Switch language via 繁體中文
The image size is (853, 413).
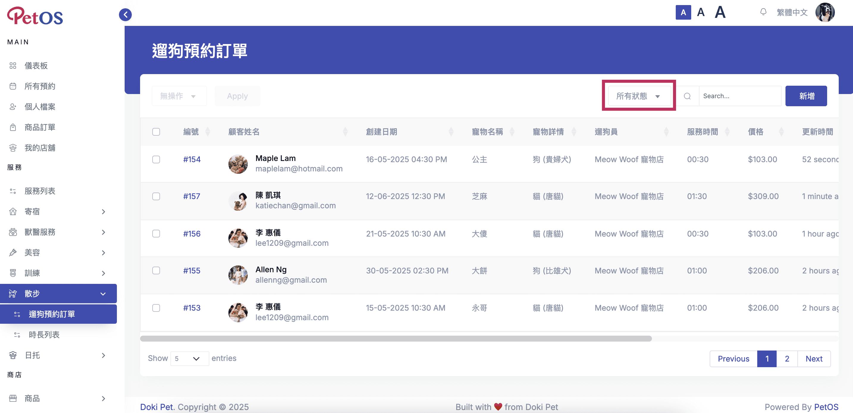(792, 12)
